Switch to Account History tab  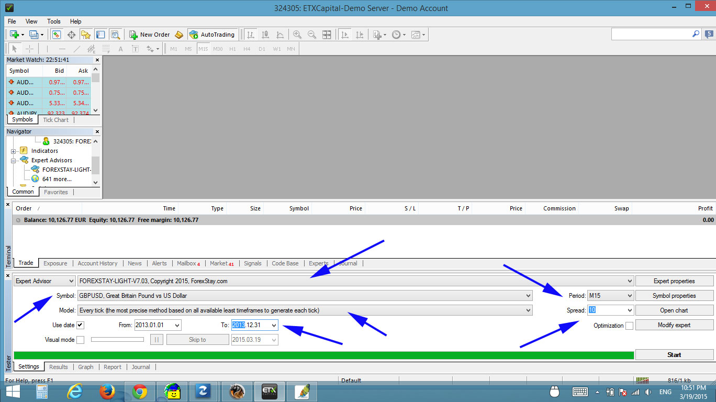coord(97,263)
